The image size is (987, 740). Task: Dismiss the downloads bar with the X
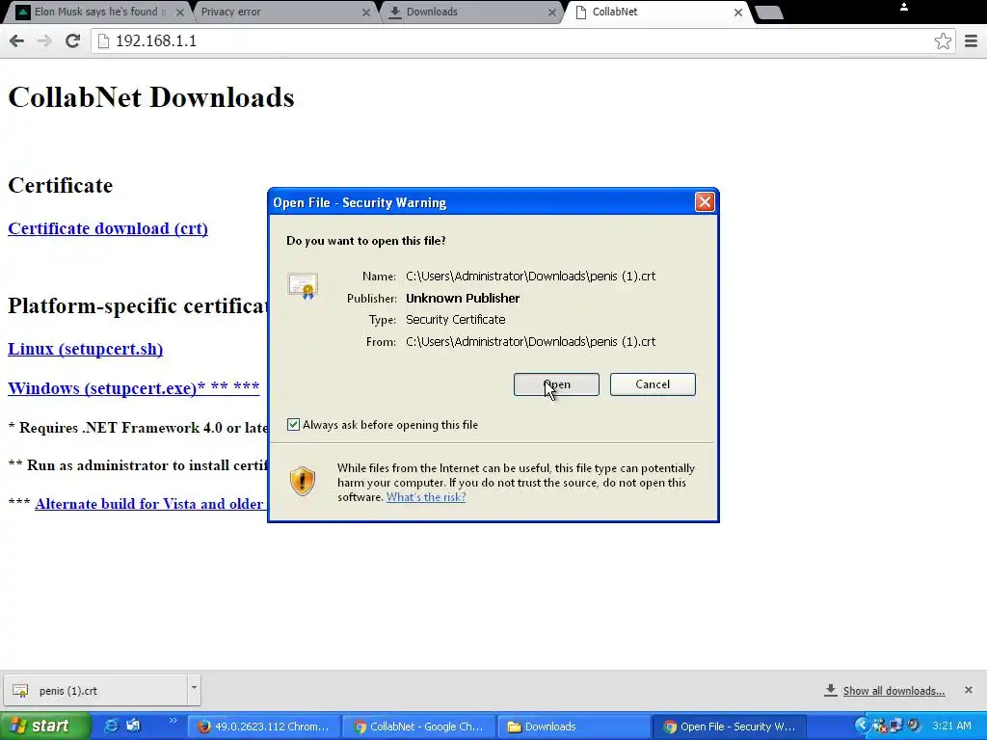click(969, 690)
